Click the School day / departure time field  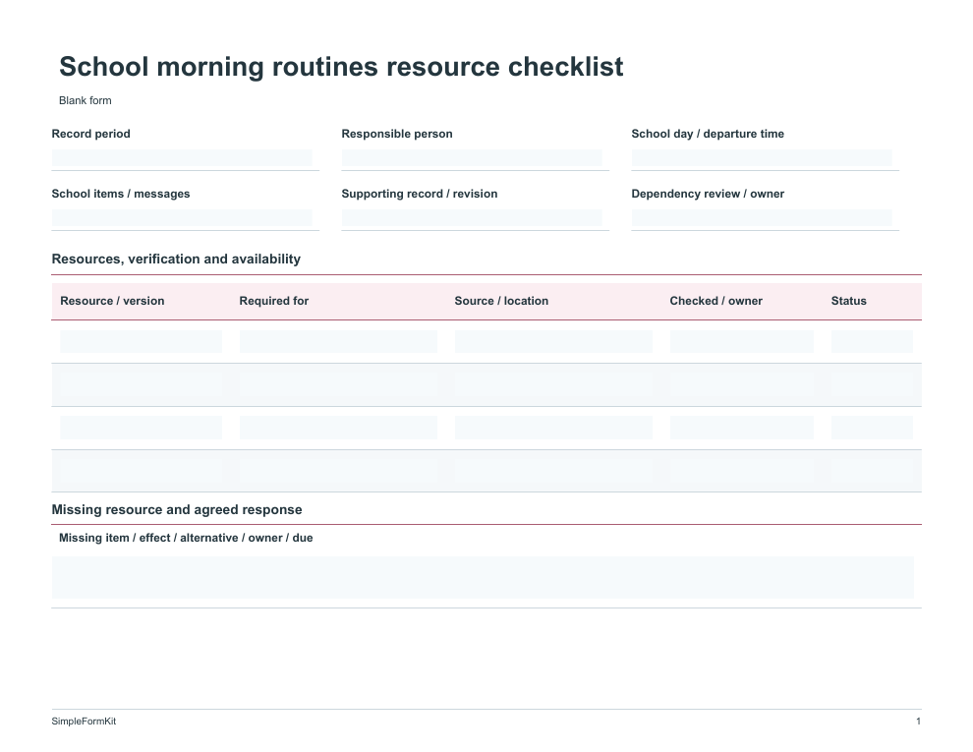tap(762, 158)
